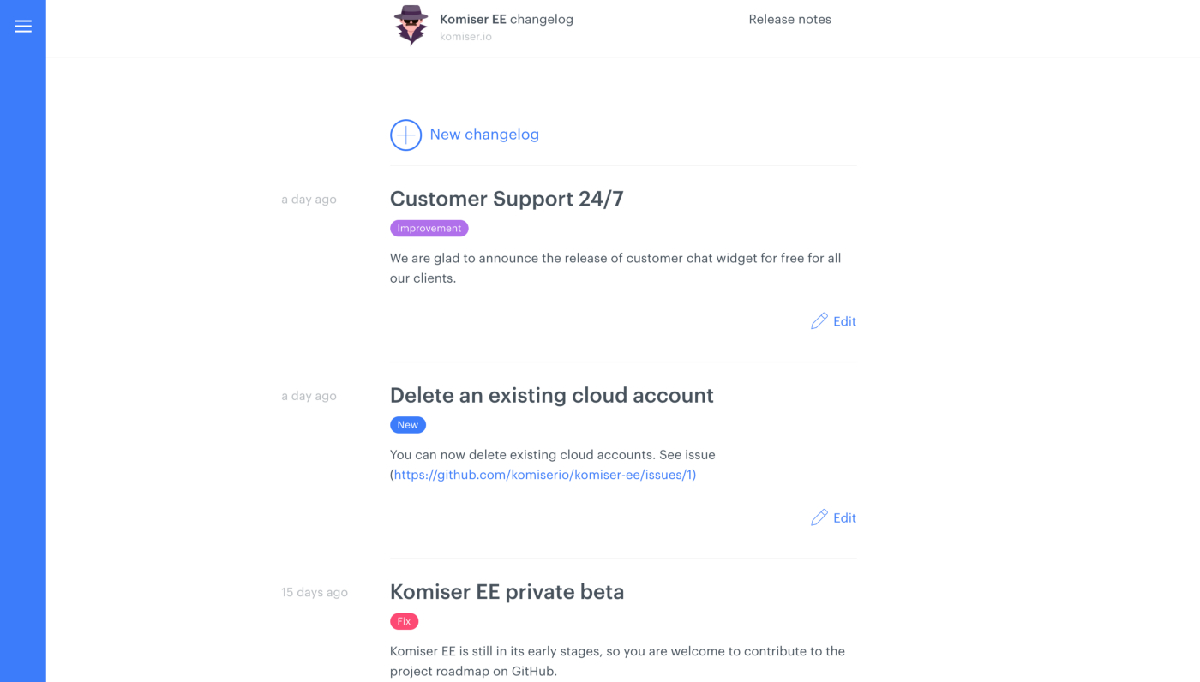Click the blue New tag badge
Screen dimensions: 1200x682
pos(408,425)
